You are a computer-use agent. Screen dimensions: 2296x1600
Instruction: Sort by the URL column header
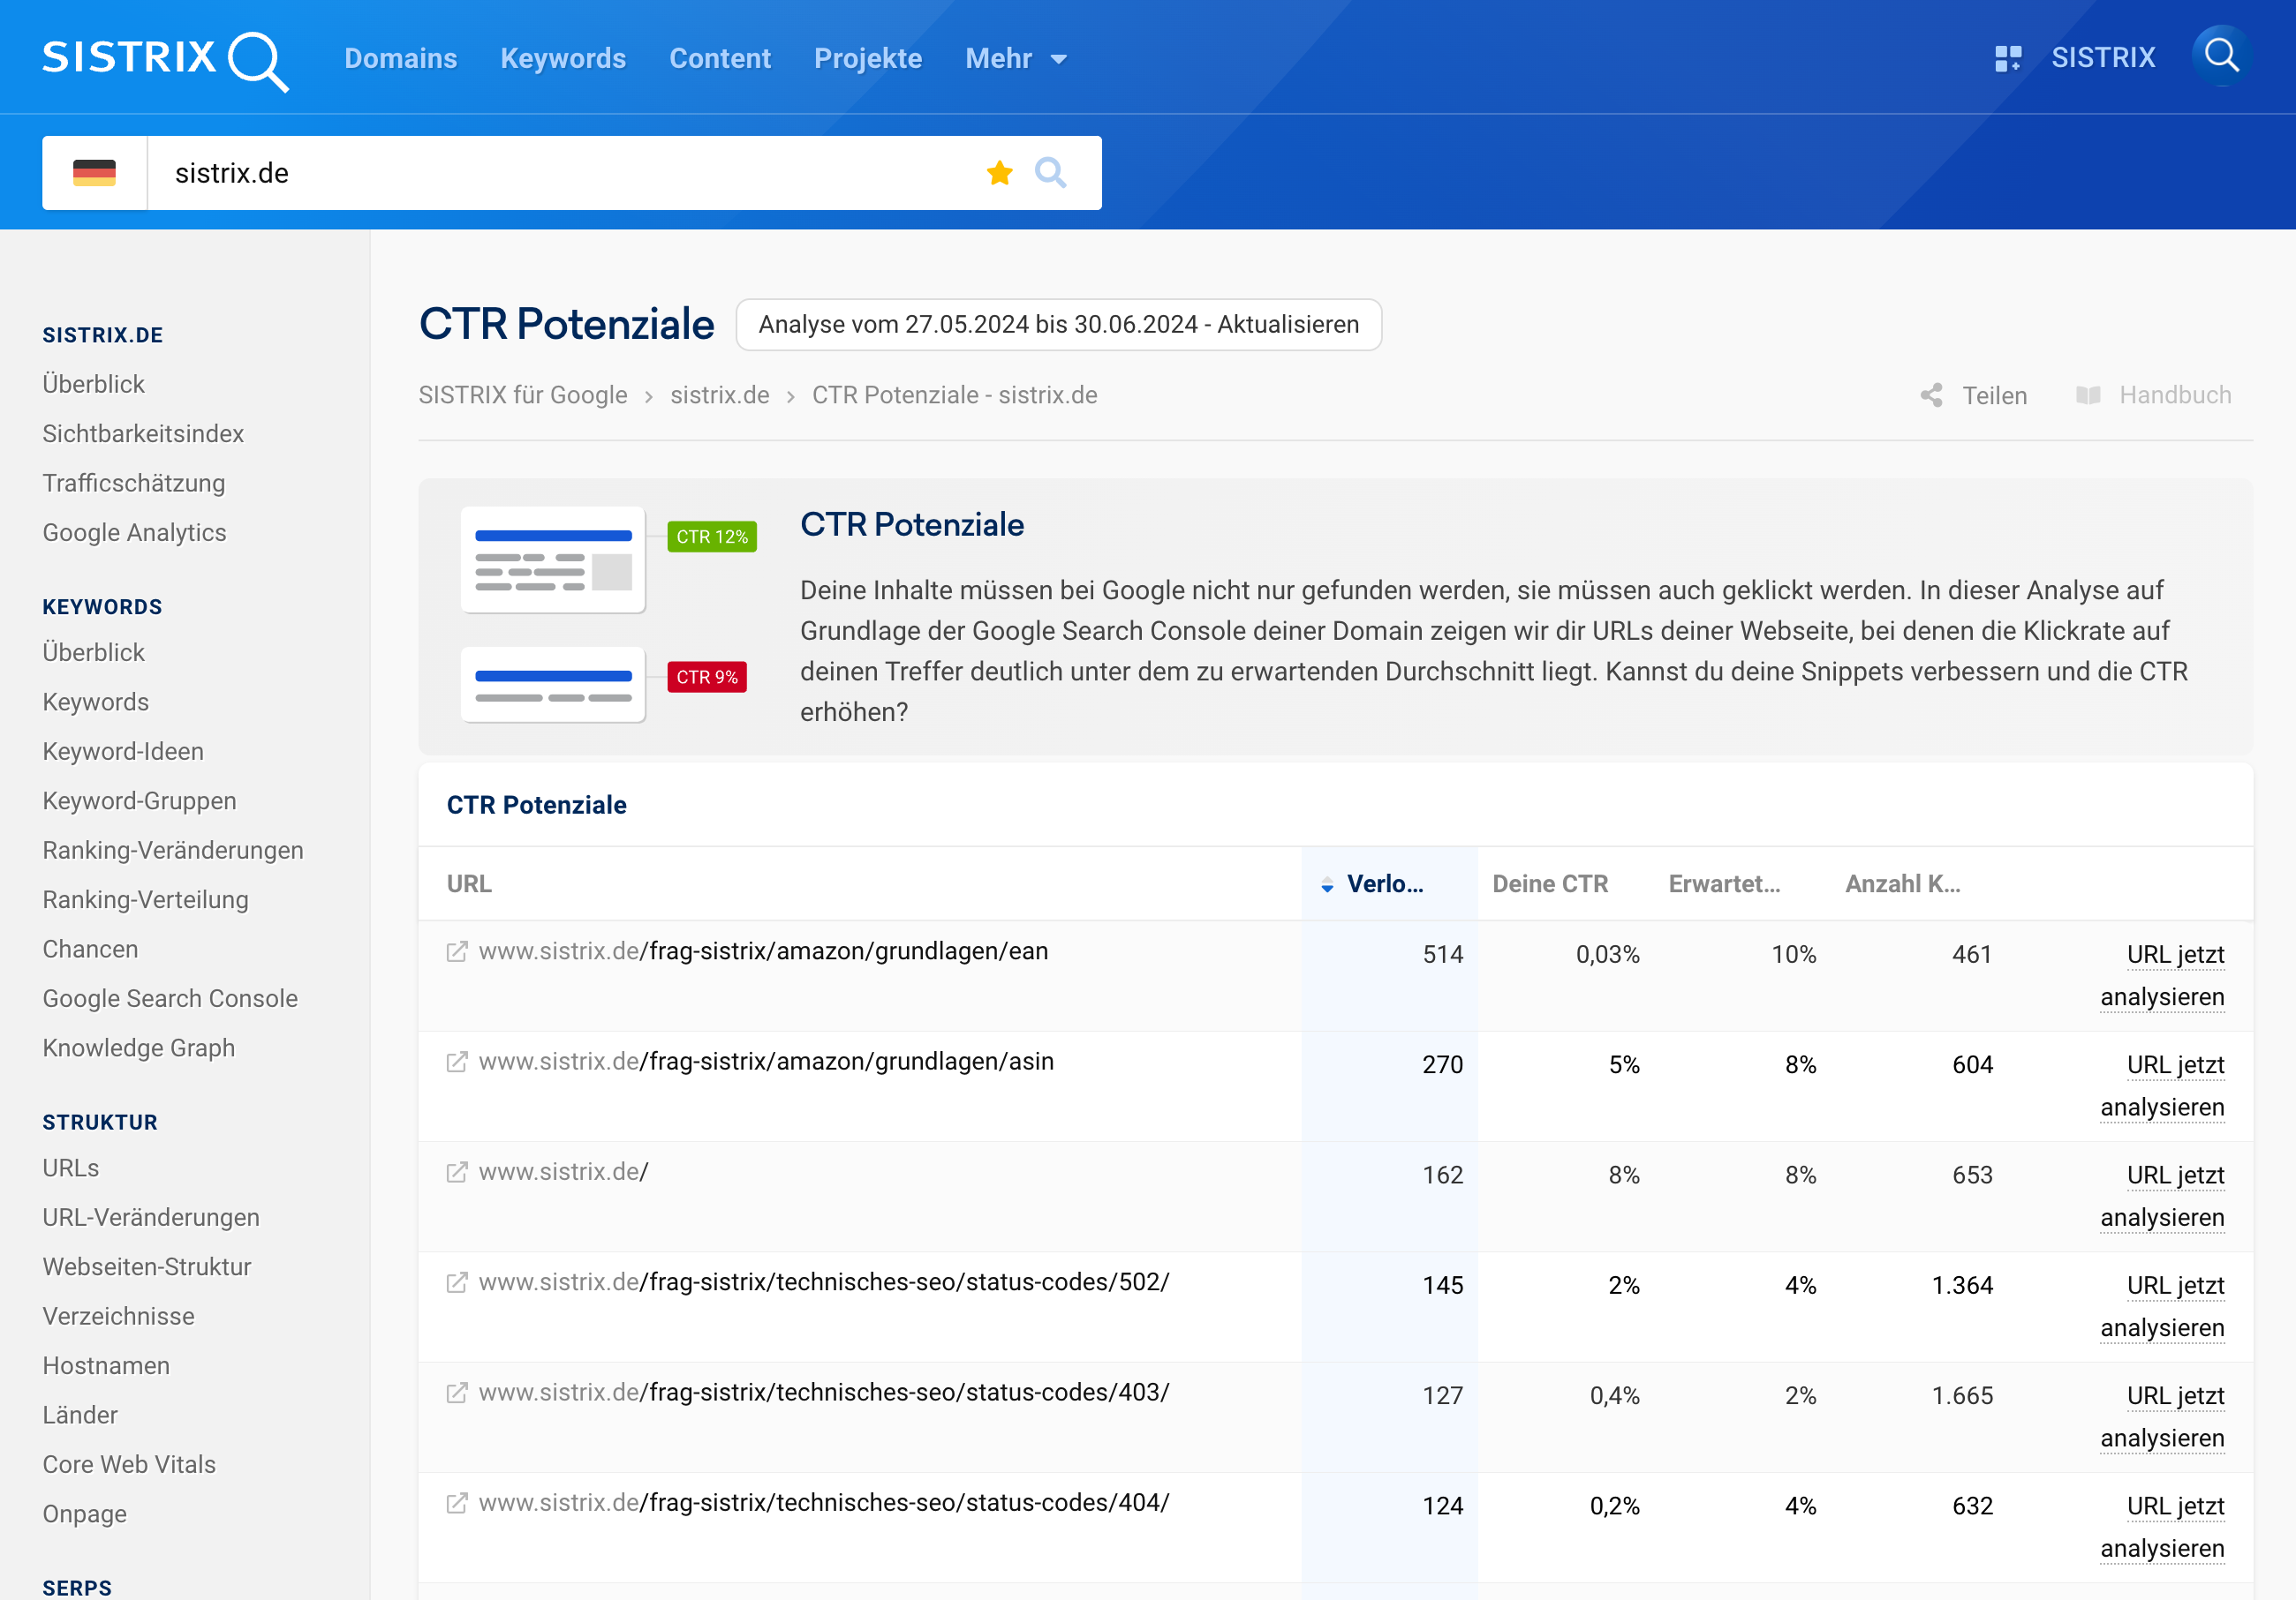pos(469,884)
